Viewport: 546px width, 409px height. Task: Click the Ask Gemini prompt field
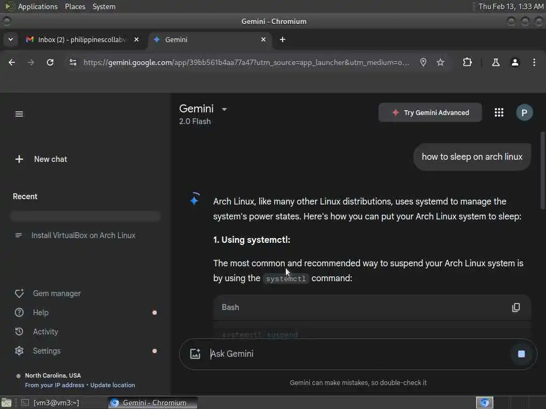coord(357,354)
